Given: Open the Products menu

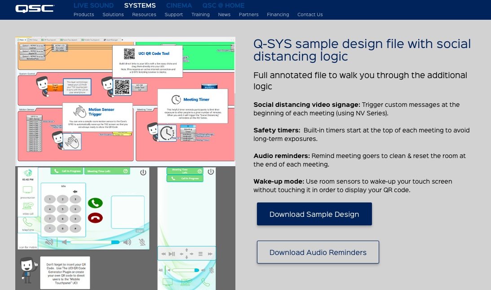Looking at the screenshot, I should (x=84, y=14).
